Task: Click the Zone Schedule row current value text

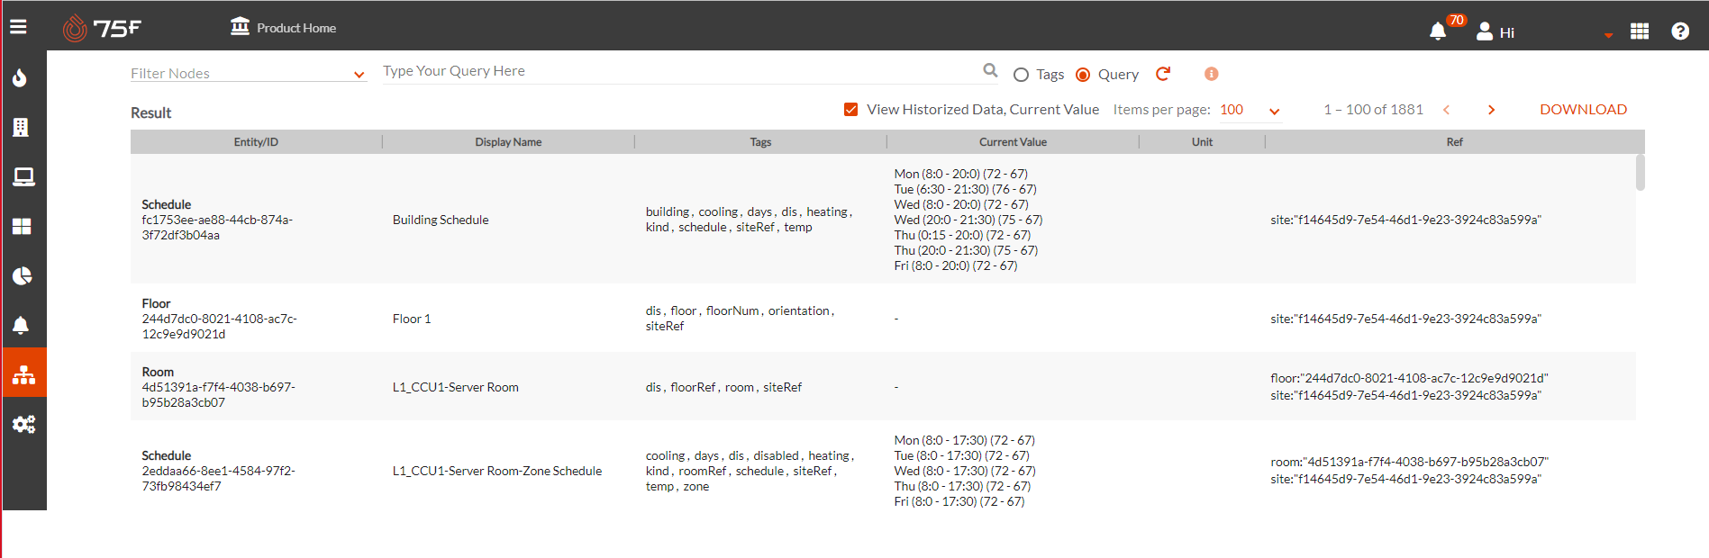Action: click(x=965, y=471)
